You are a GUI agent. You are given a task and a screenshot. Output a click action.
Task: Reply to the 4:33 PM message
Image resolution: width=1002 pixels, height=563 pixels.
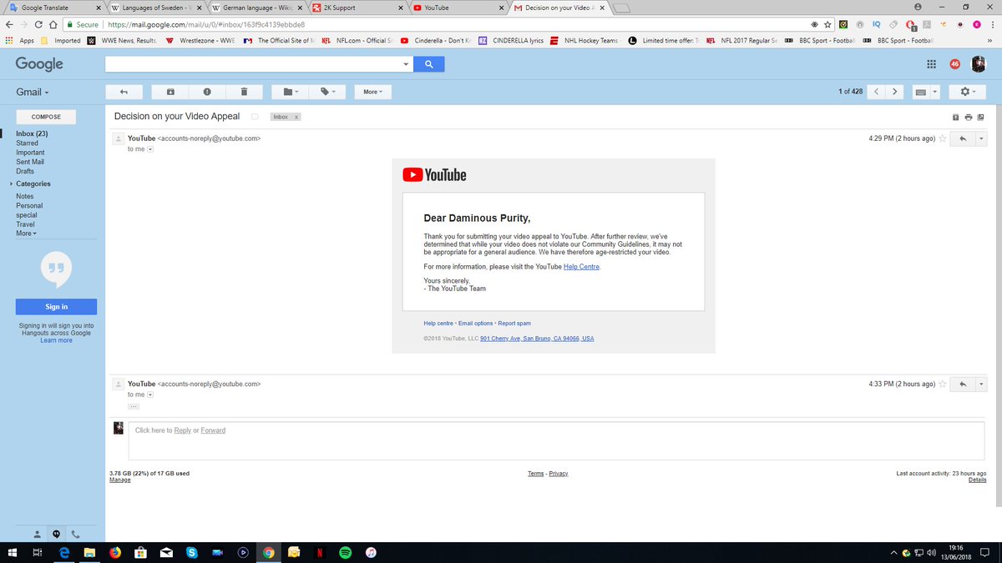963,384
